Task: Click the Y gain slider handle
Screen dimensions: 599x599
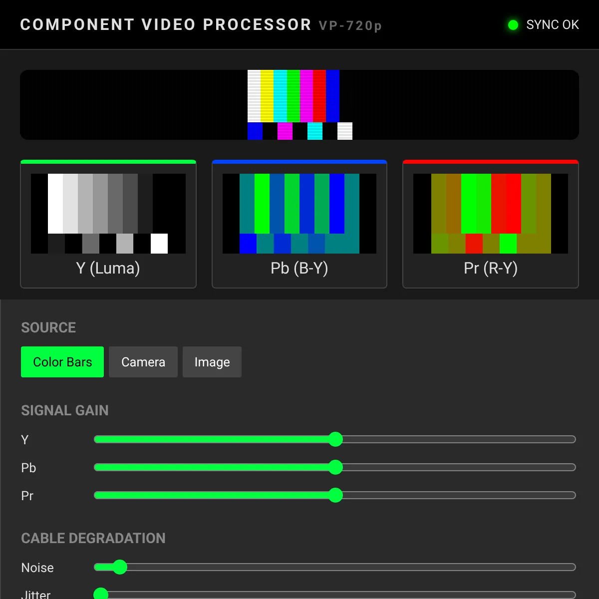Action: pyautogui.click(x=335, y=439)
